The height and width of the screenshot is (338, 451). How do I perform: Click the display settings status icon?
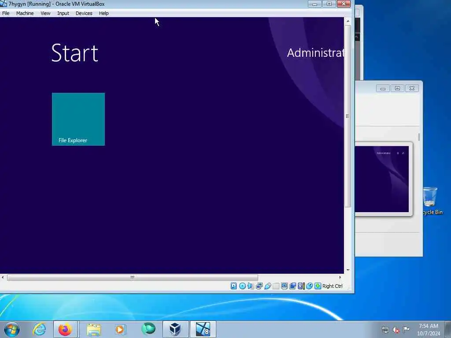[x=284, y=286]
